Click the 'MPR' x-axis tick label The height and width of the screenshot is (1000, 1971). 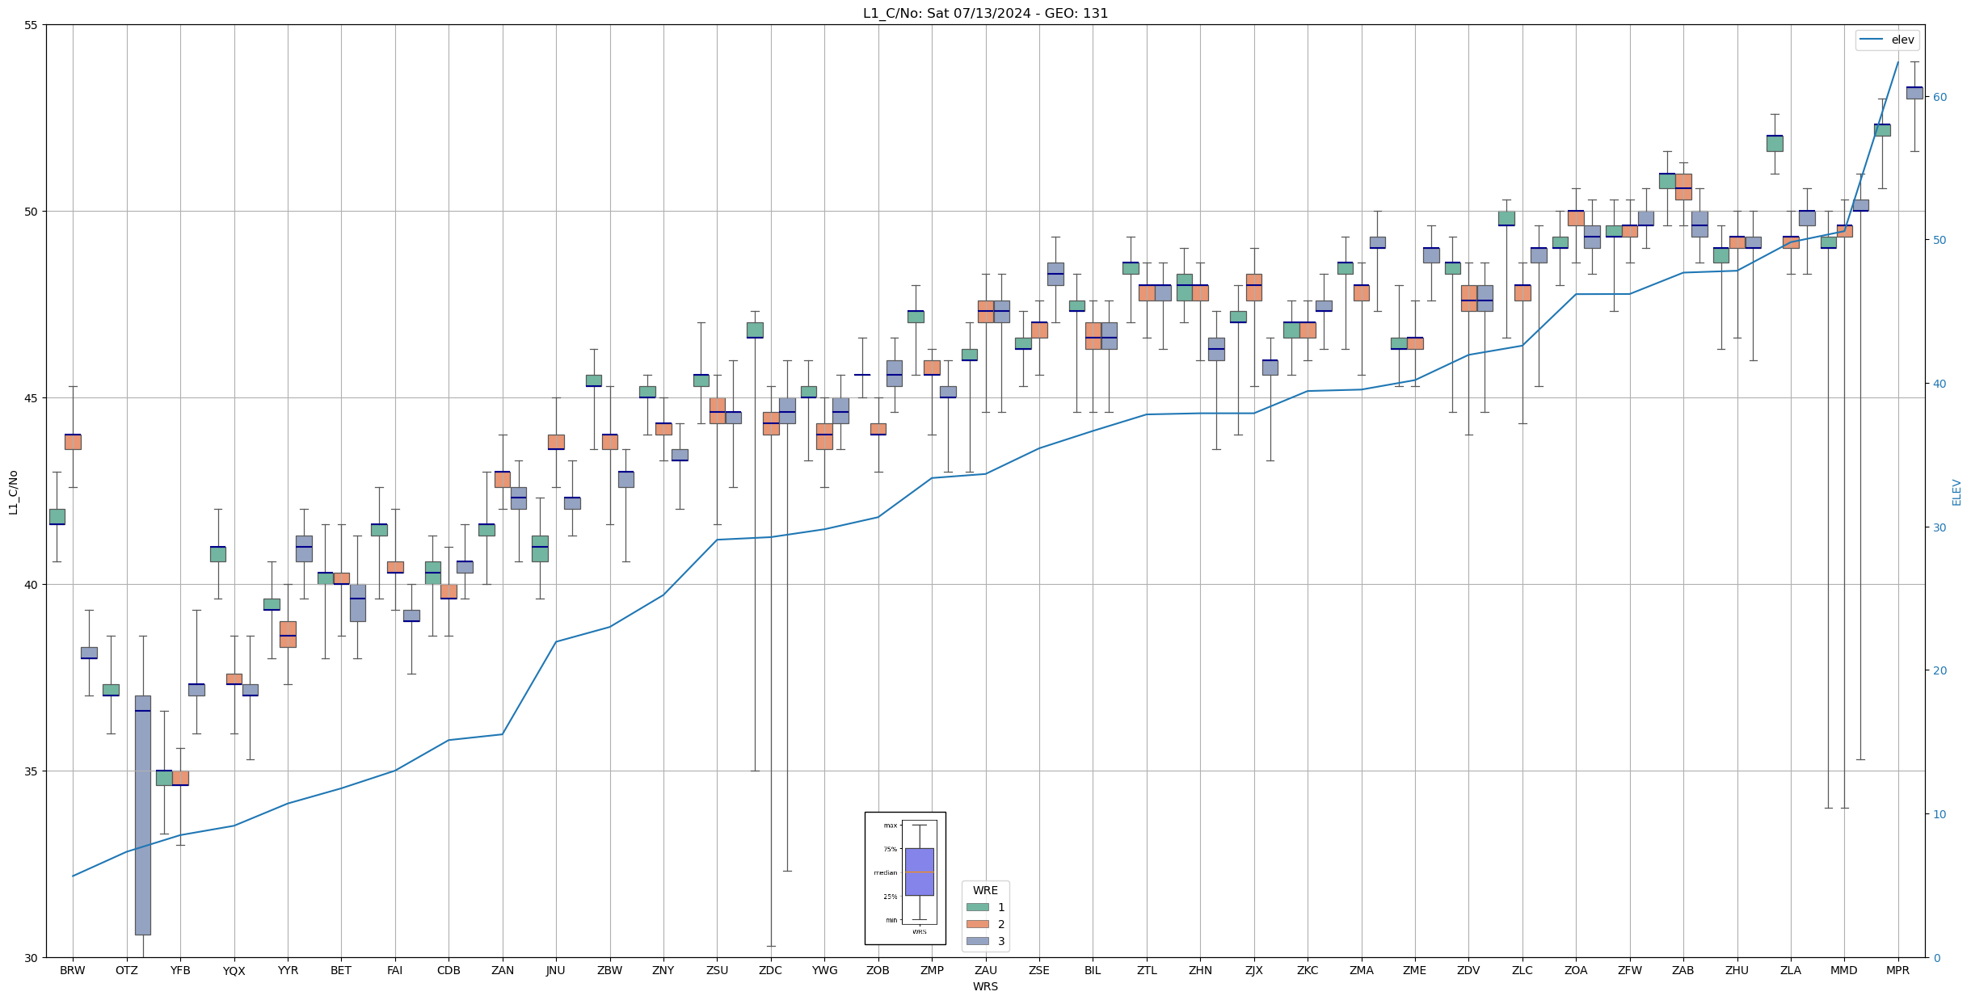point(1898,970)
